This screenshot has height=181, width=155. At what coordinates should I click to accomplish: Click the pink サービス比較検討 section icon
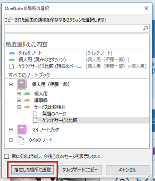pos(27,107)
